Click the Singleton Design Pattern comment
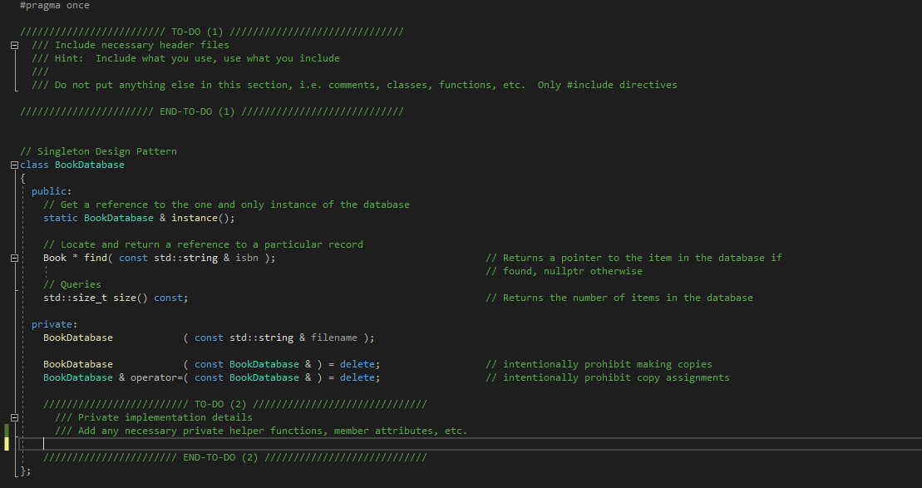Viewport: 922px width, 488px height. 100,150
